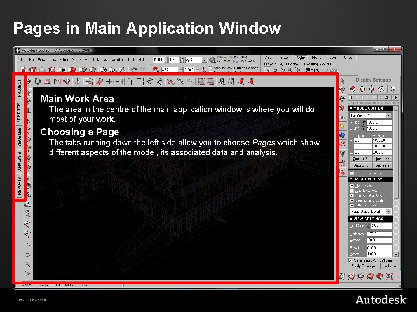Adjust the Joint Size slider value
Screen dimensions: 417x312
pyautogui.click(x=369, y=225)
